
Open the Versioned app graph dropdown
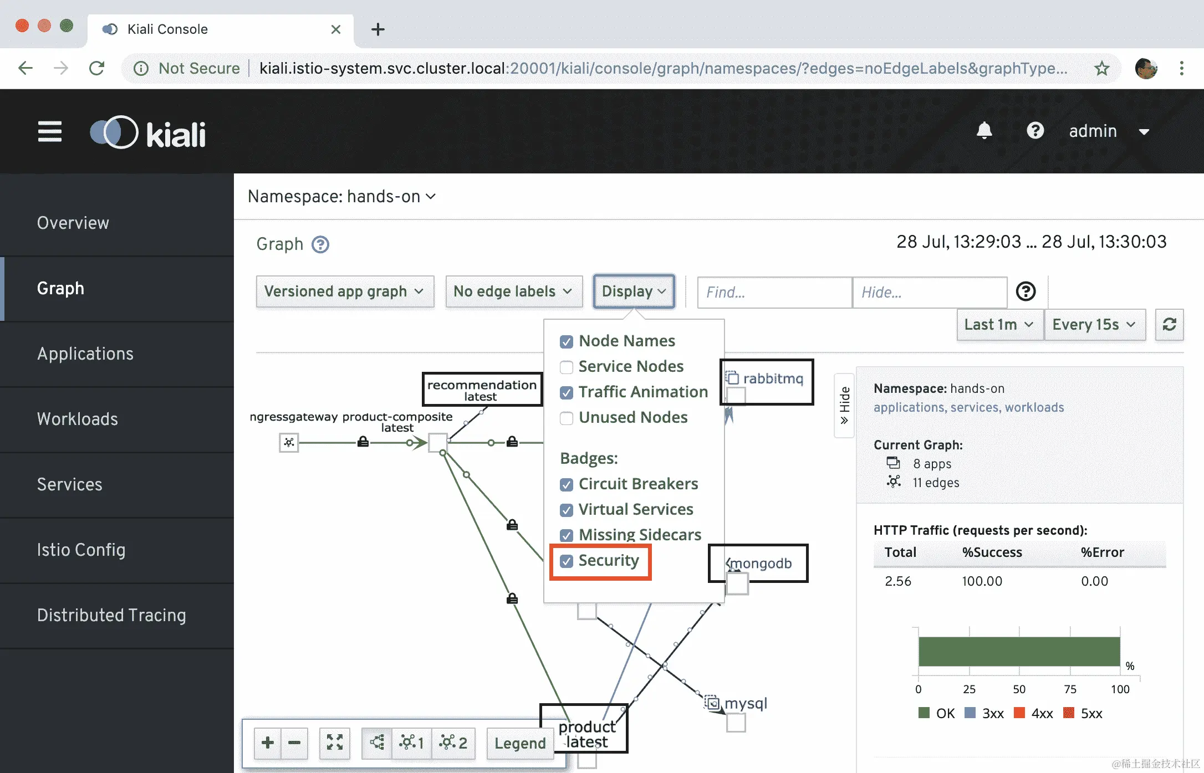pos(344,291)
